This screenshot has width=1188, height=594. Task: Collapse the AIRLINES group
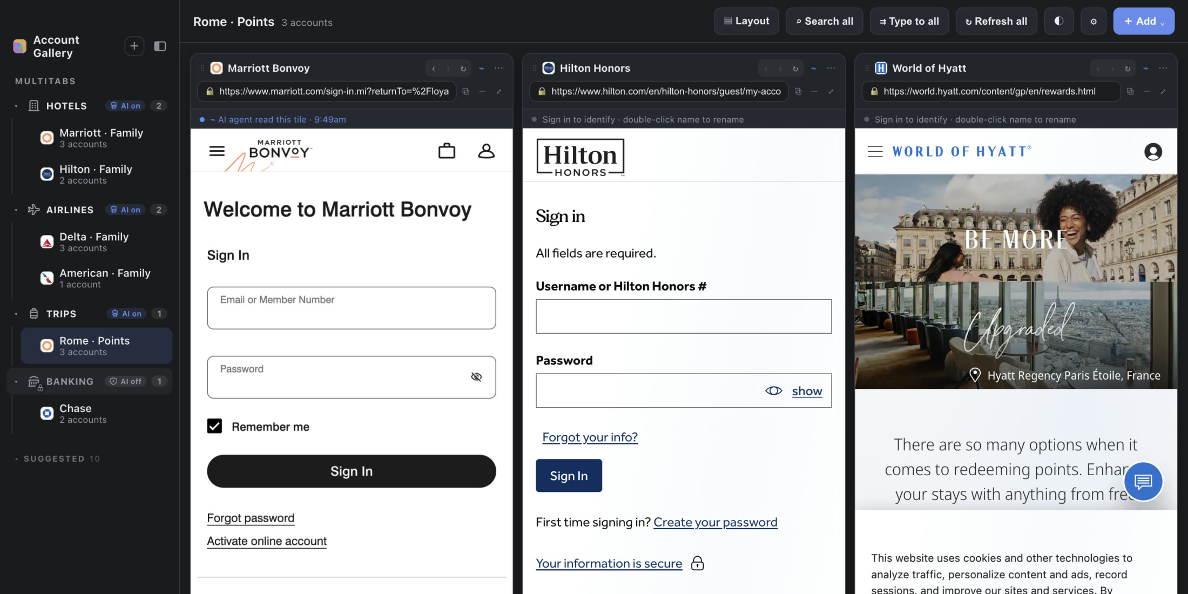16,210
